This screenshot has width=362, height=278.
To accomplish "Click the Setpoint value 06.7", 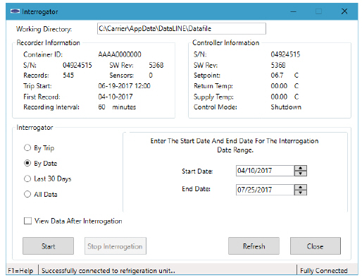I will pos(277,75).
